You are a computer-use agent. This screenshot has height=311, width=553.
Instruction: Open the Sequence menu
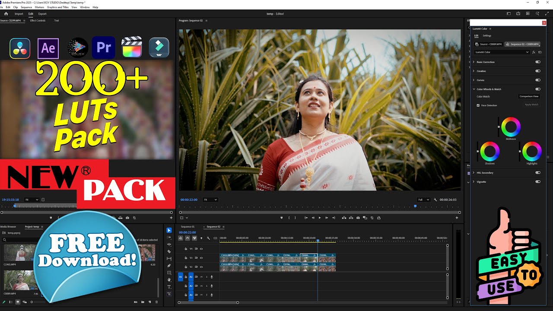point(26,7)
